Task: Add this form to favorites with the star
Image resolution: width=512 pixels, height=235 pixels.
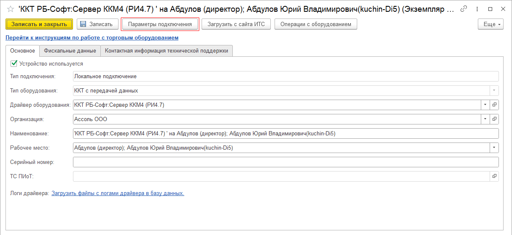Action: (x=11, y=9)
